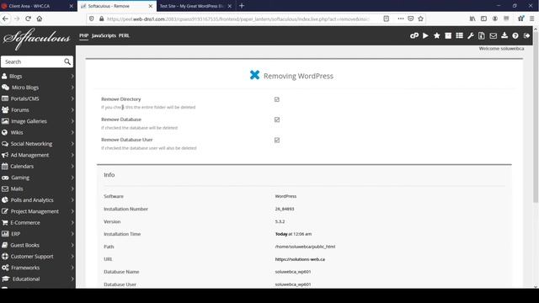
Task: Open the task list icon
Action: [x=459, y=35]
